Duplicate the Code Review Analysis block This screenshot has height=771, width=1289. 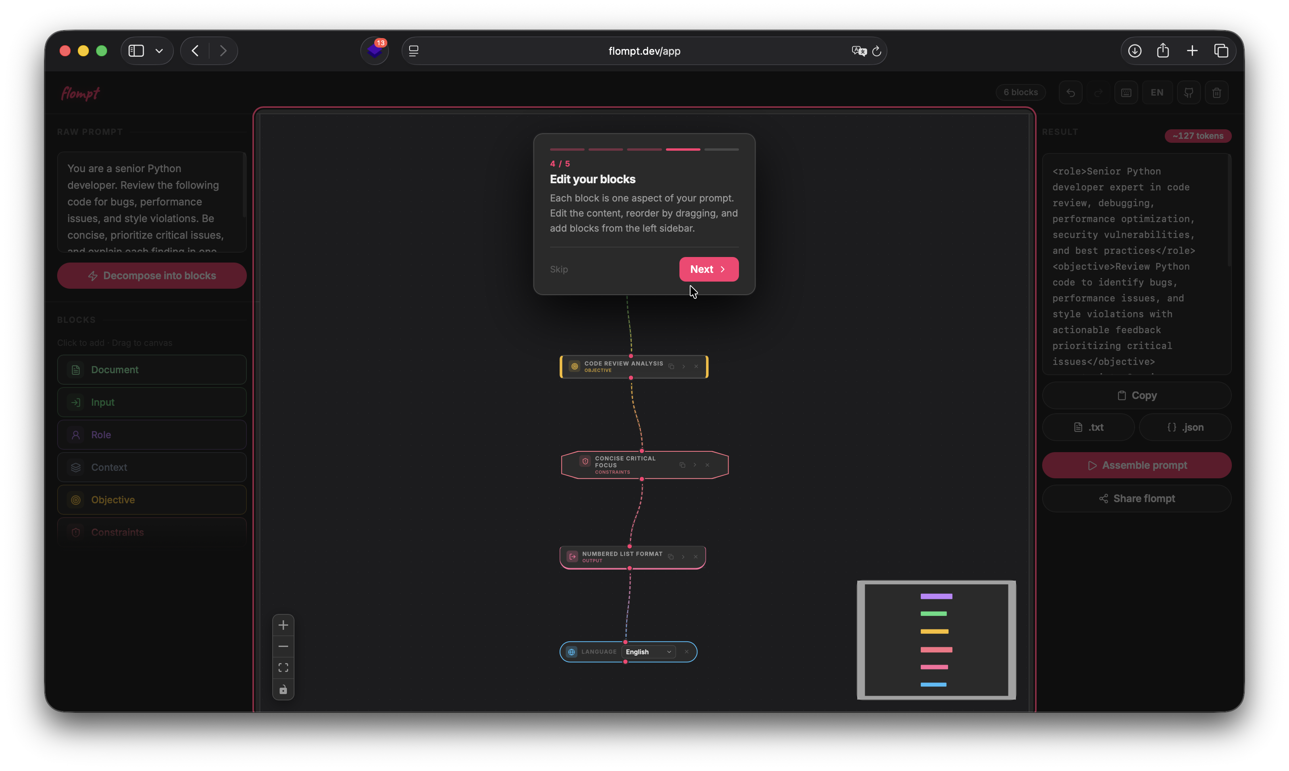point(671,366)
